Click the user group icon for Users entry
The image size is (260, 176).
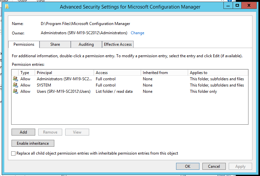[15, 91]
